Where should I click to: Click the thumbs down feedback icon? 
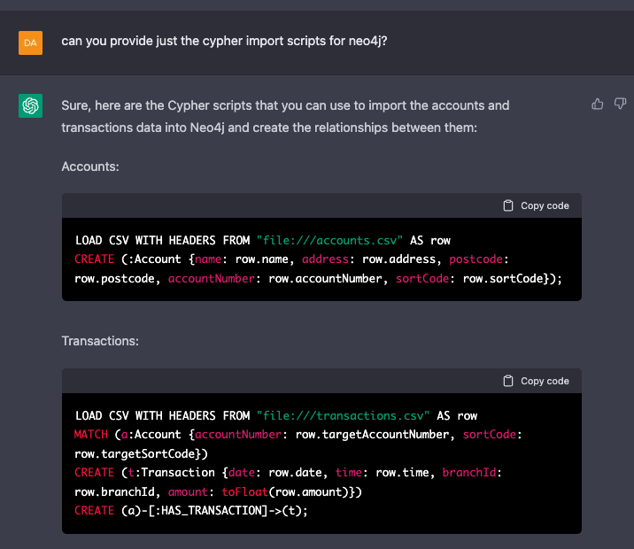(x=620, y=104)
